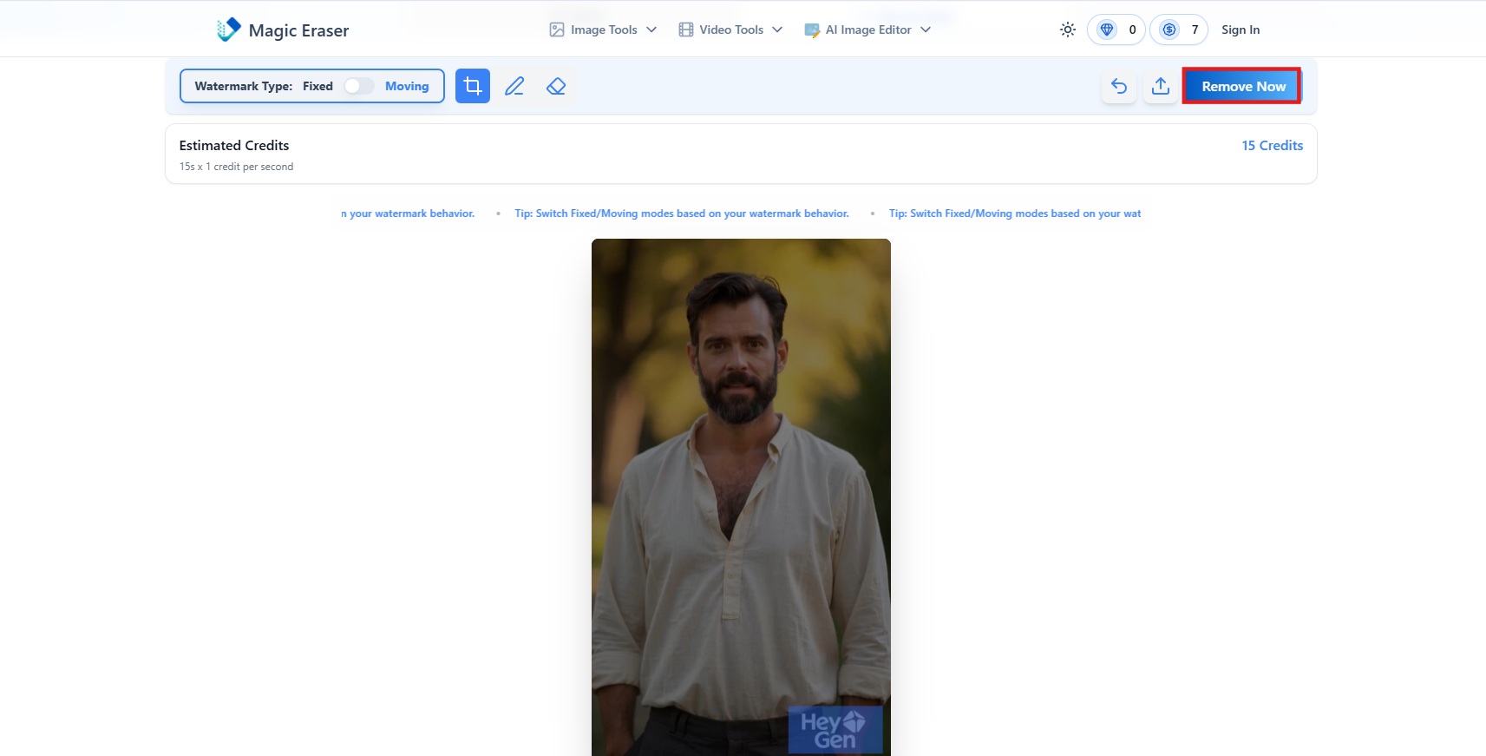Viewport: 1486px width, 756px height.
Task: Select the crop/region selection tool
Action: pyautogui.click(x=473, y=86)
